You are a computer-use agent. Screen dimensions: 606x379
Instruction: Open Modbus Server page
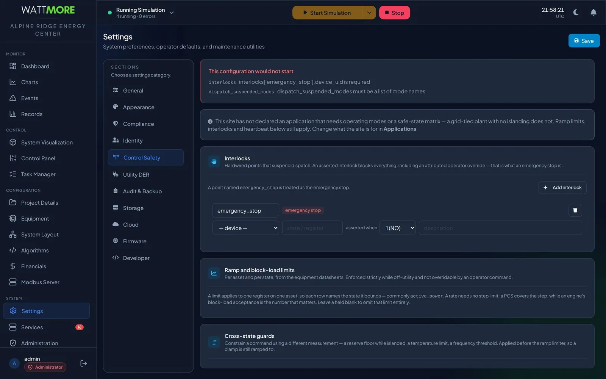coord(46,282)
